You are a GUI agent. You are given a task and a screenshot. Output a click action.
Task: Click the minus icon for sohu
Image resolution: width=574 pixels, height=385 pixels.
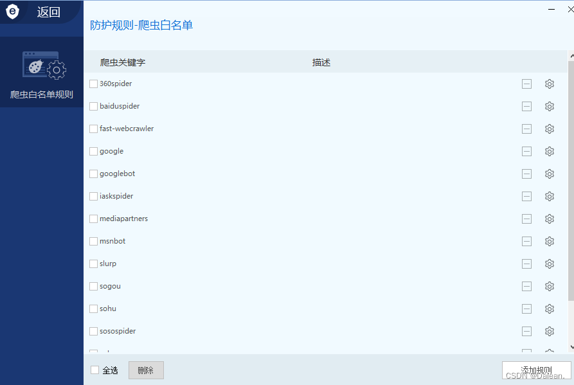point(526,309)
